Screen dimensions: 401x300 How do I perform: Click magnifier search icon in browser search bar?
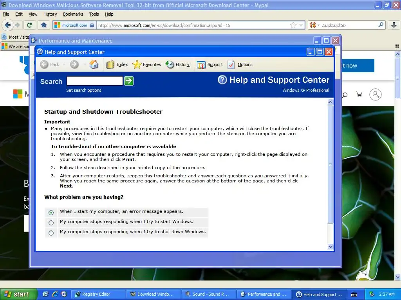381,25
